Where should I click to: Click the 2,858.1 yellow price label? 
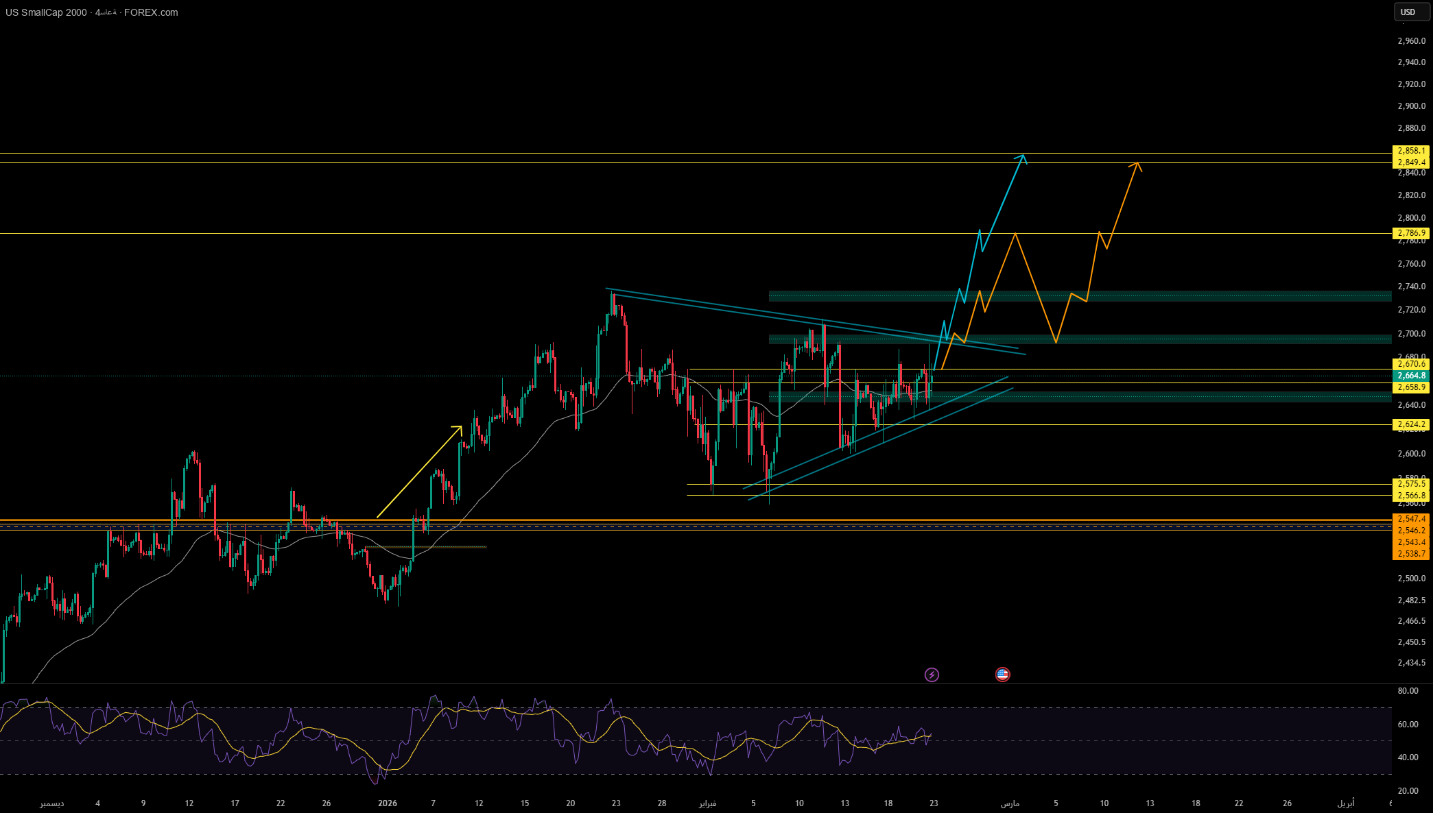(1410, 151)
